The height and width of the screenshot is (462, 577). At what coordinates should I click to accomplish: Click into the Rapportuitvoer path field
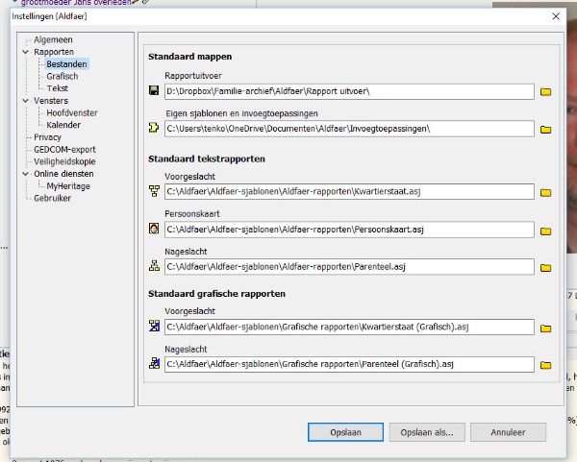point(346,91)
